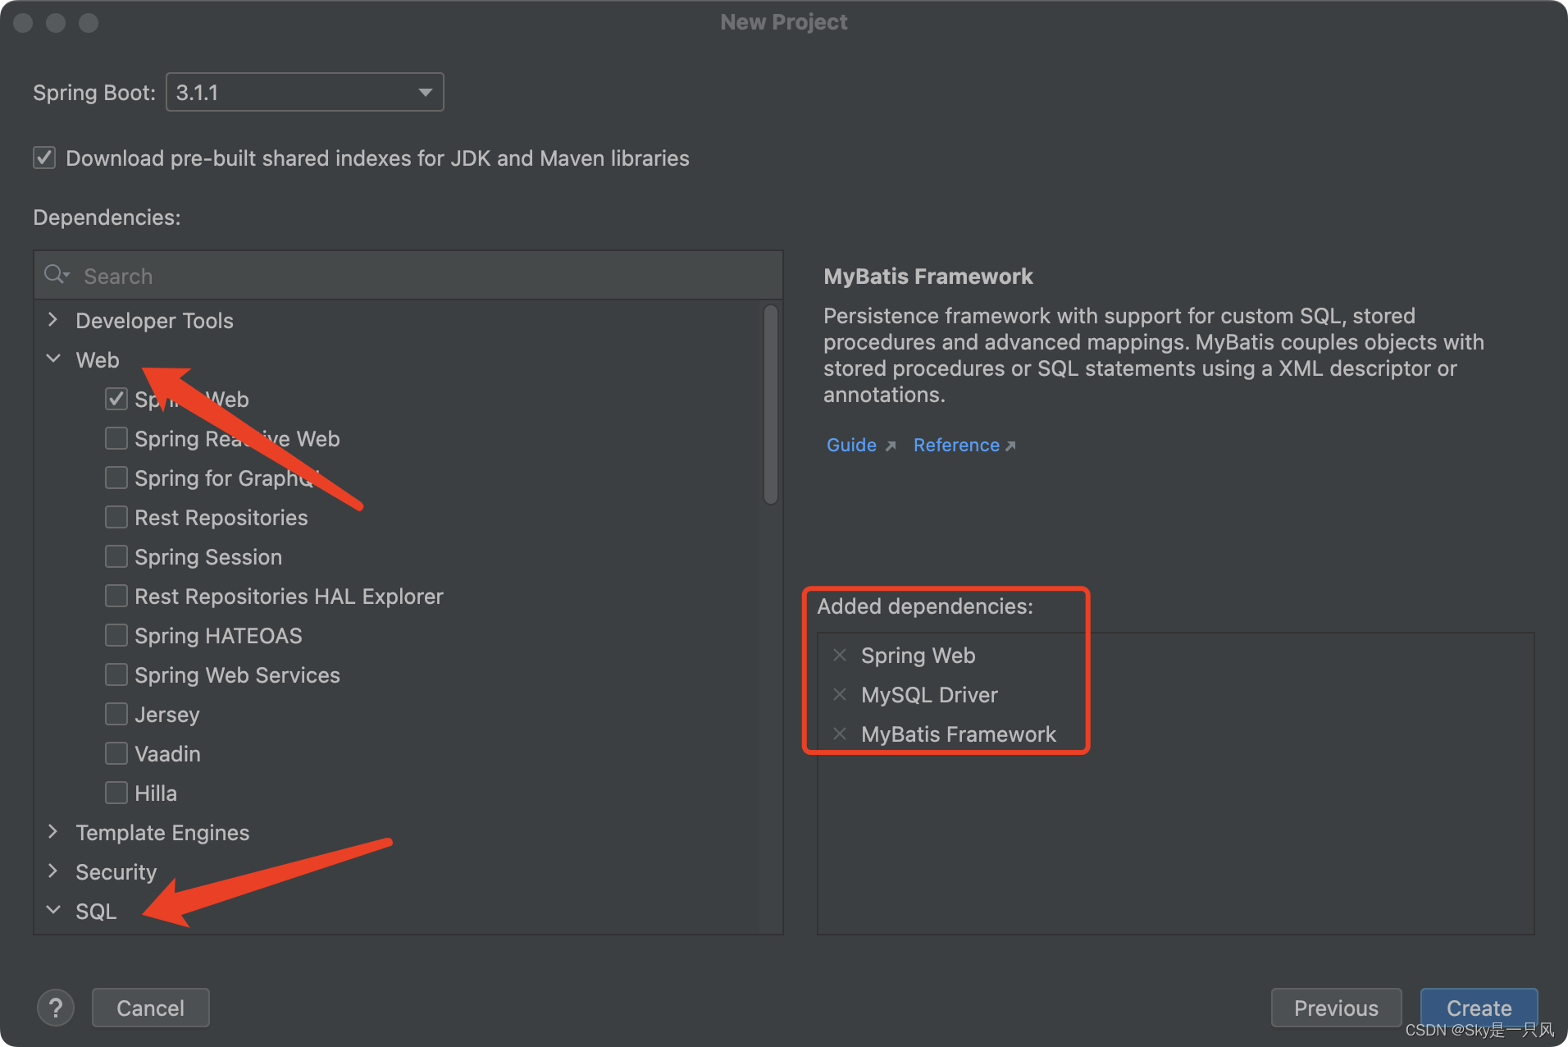Uncheck the Spring Web dependency checkbox
This screenshot has width=1568, height=1047.
(x=116, y=399)
